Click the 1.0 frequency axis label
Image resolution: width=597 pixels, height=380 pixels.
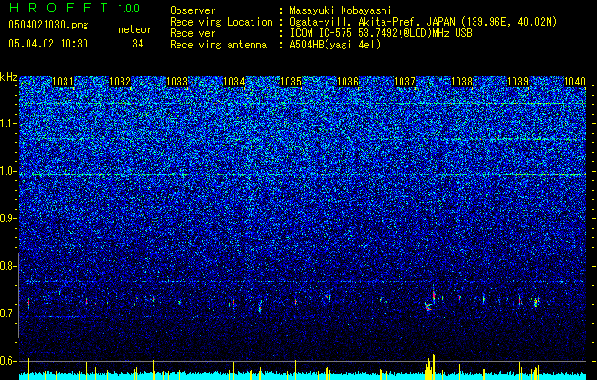(8, 171)
